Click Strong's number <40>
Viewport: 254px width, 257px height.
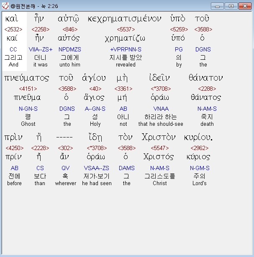coord(95,89)
